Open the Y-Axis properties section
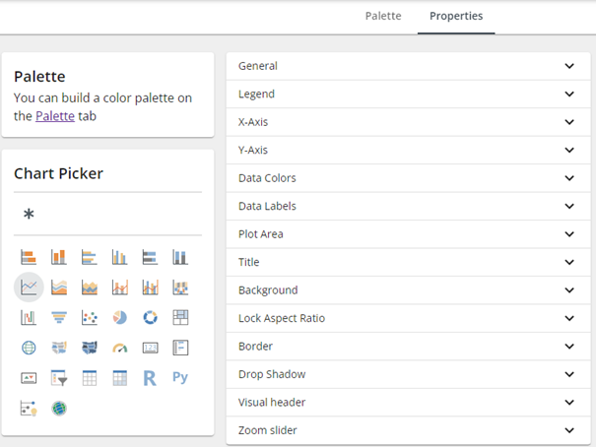 click(x=408, y=150)
